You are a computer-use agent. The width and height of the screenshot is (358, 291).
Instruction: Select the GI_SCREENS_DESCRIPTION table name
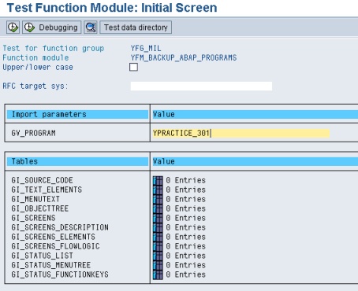click(x=60, y=227)
